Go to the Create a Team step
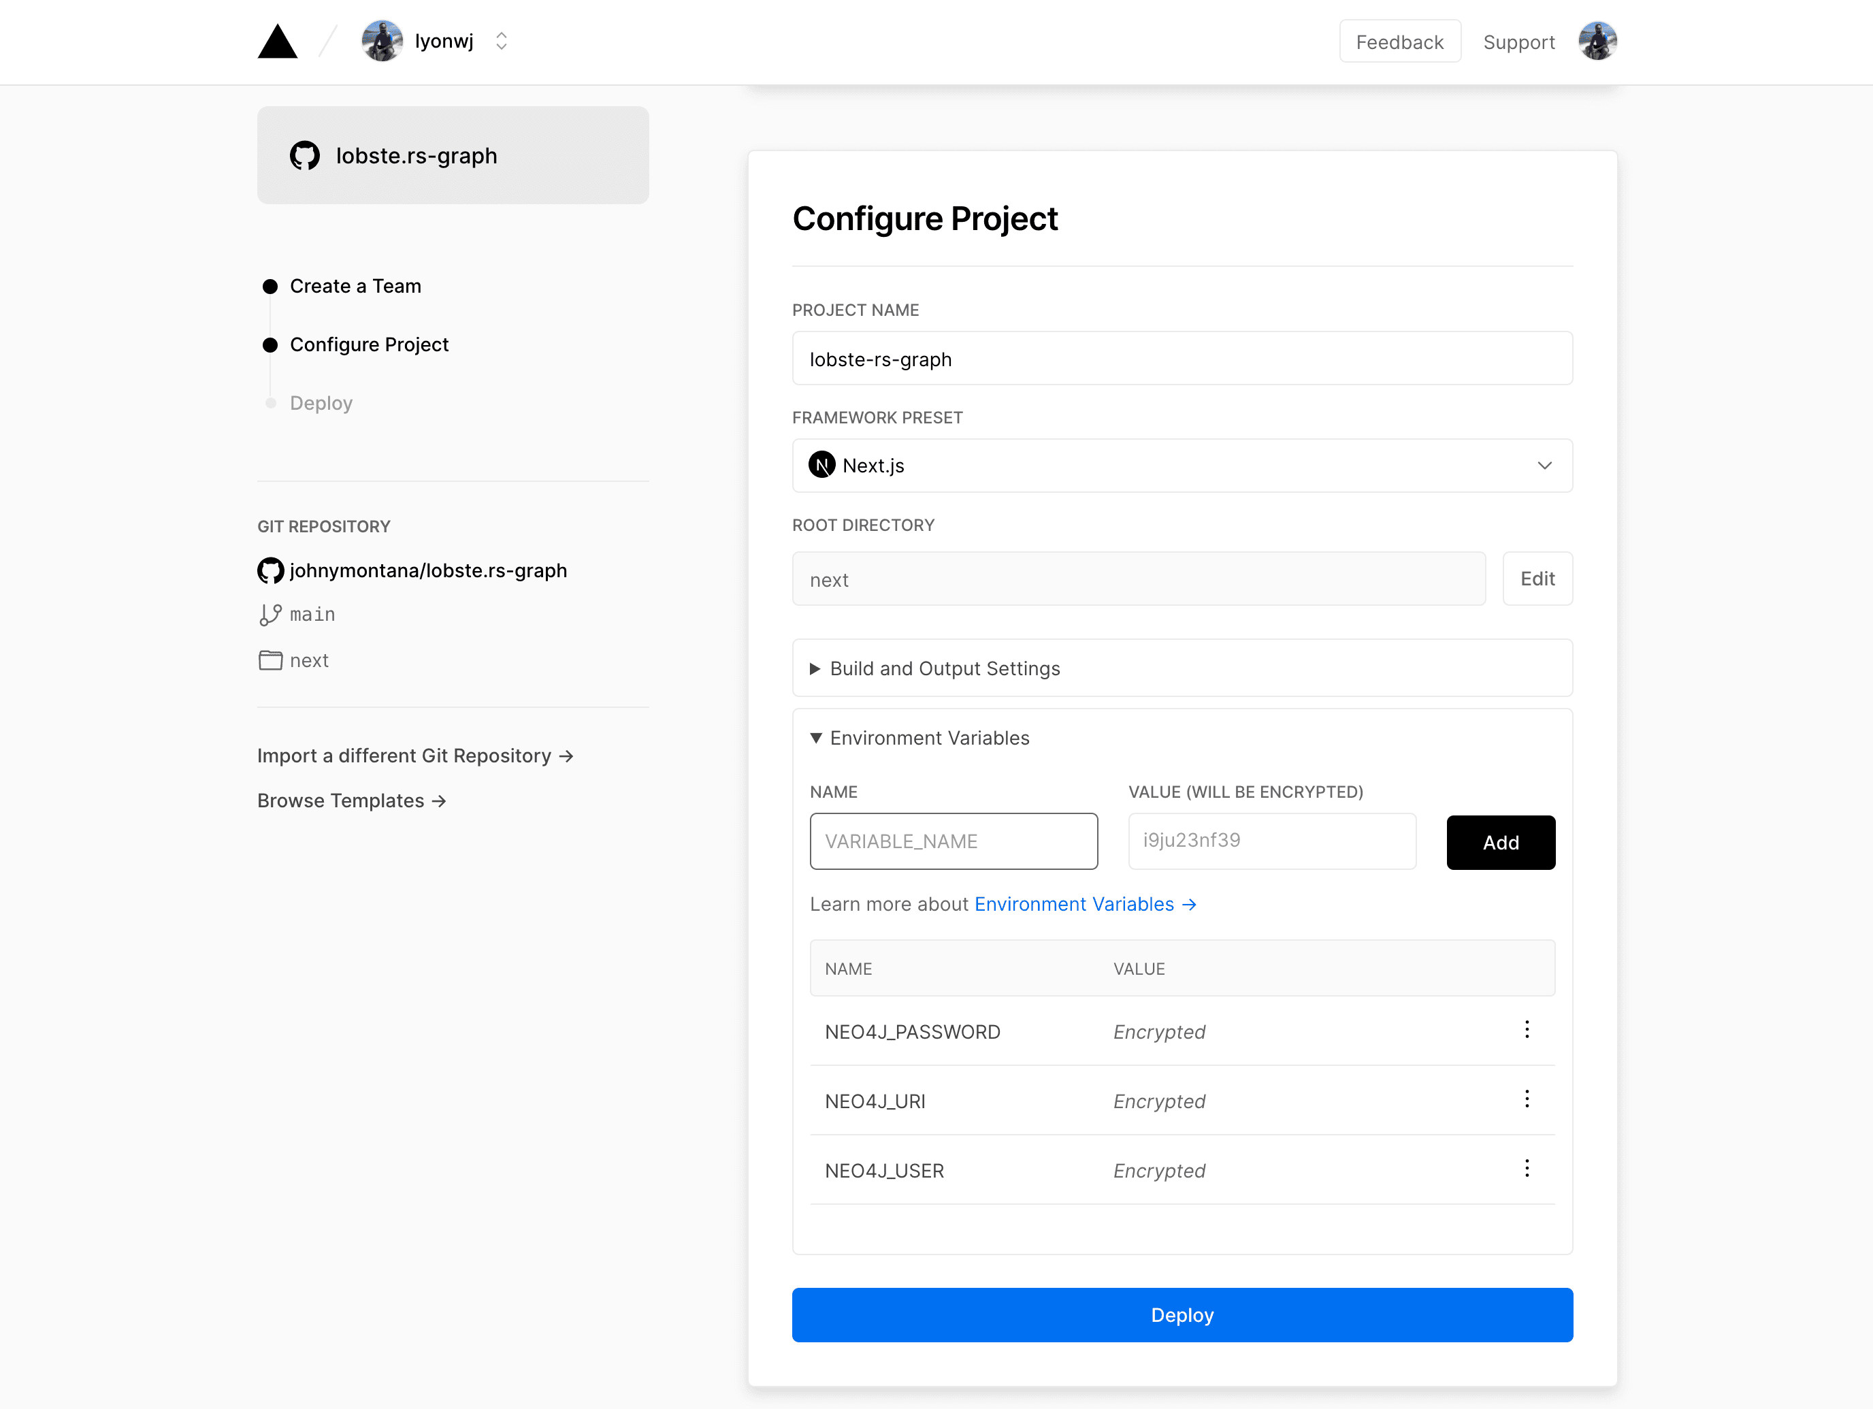1873x1409 pixels. click(355, 286)
